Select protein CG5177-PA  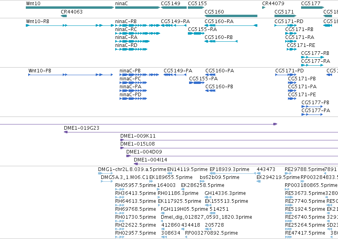[x=312, y=115]
